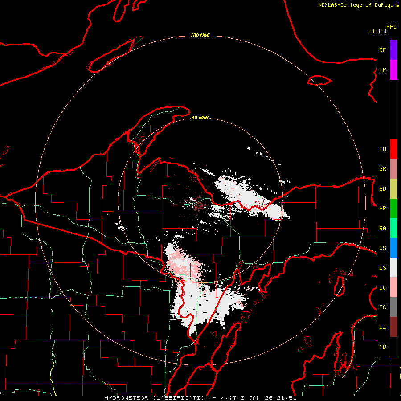
Task: Click the NEXLAB-College of DuPage text
Action: (x=356, y=5)
